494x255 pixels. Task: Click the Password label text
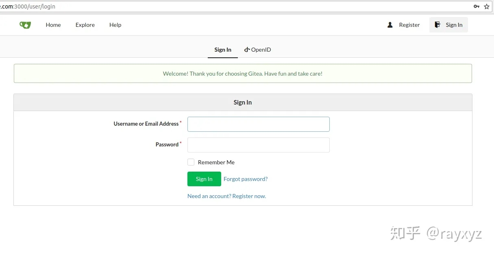click(x=167, y=144)
